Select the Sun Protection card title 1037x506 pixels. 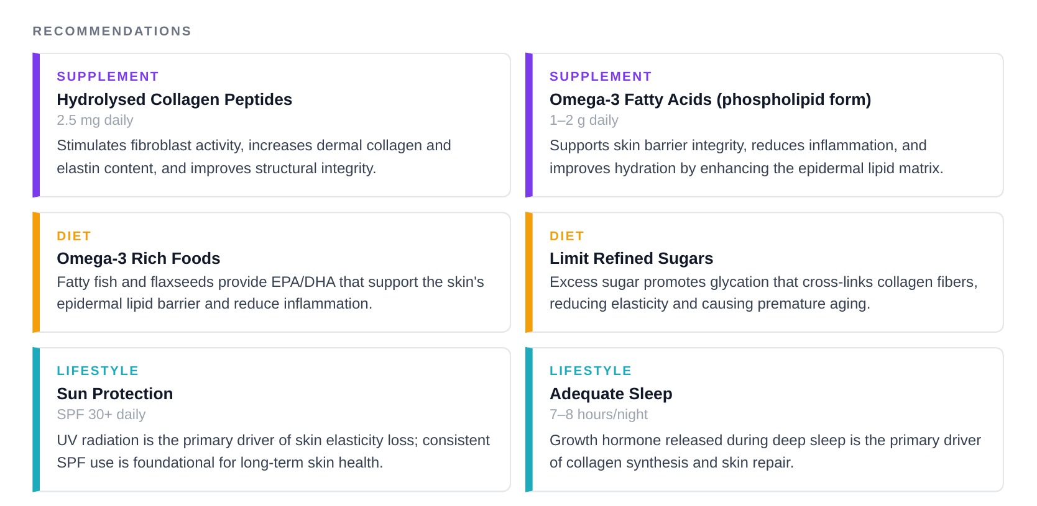[114, 394]
